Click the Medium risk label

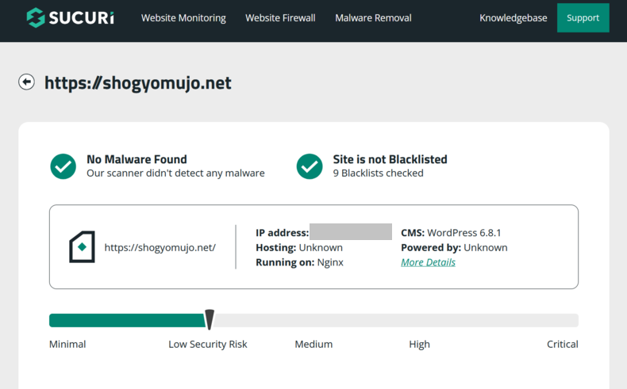313,344
